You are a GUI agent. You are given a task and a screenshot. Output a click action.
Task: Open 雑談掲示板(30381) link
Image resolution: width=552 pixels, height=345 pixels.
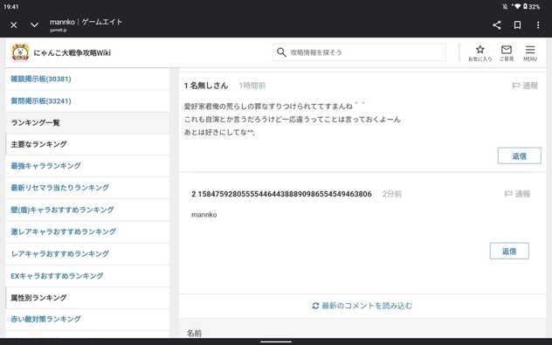[x=41, y=79]
